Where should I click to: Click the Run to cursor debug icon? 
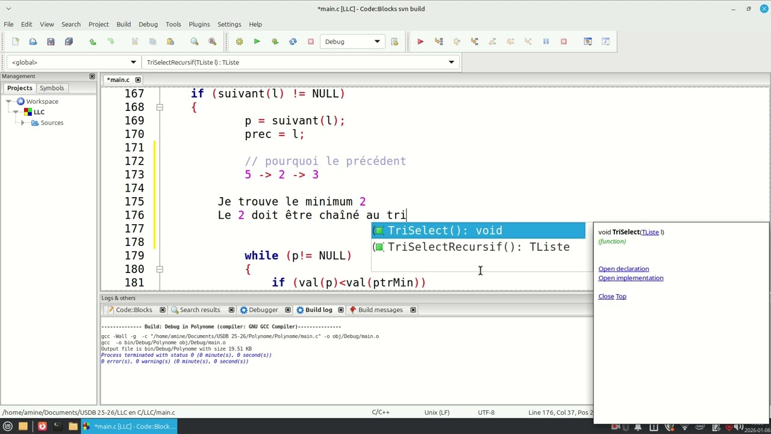coord(439,42)
